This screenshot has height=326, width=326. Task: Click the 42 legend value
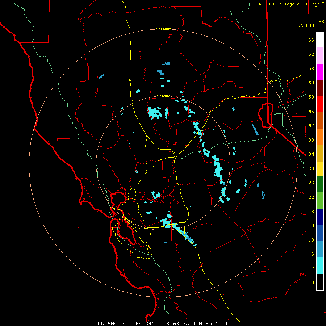pos(311,126)
